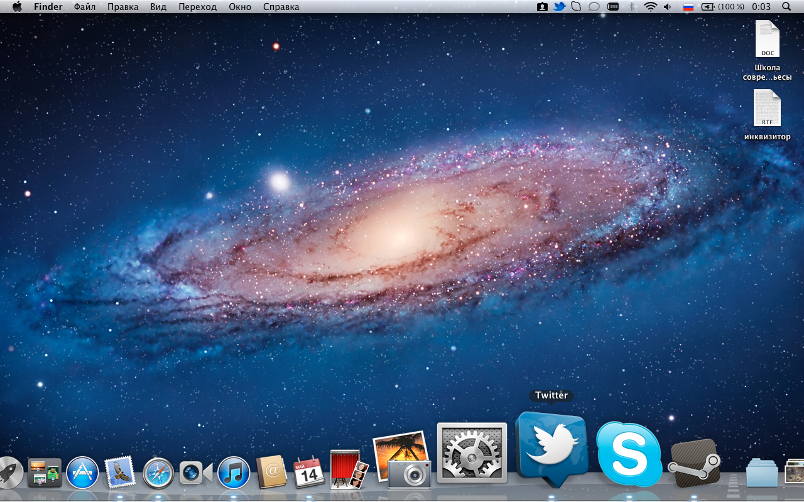Viewport: 804px width, 502px height.
Task: Launch iTunes from the Dock
Action: click(234, 473)
